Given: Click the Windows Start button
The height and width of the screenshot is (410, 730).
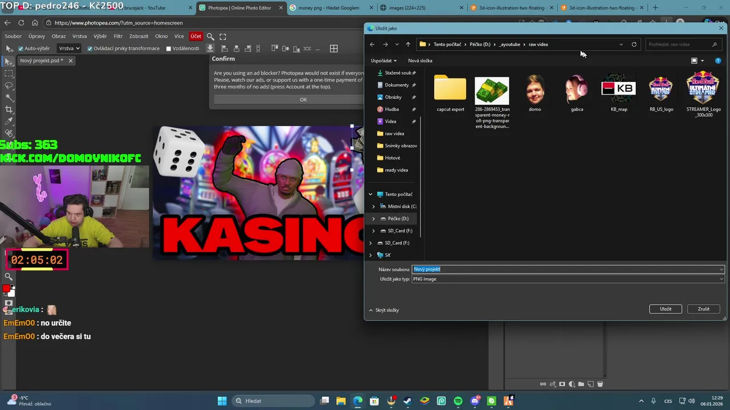Looking at the screenshot, I should point(222,401).
